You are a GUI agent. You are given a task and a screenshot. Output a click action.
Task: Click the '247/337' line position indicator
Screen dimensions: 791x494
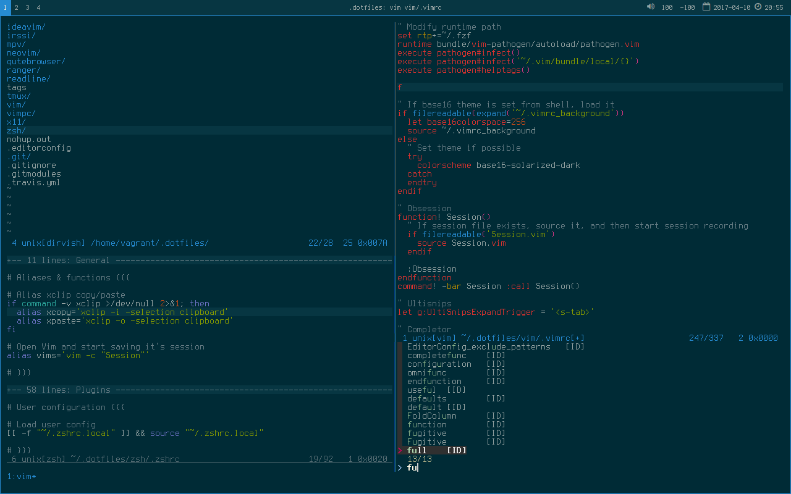click(x=706, y=338)
